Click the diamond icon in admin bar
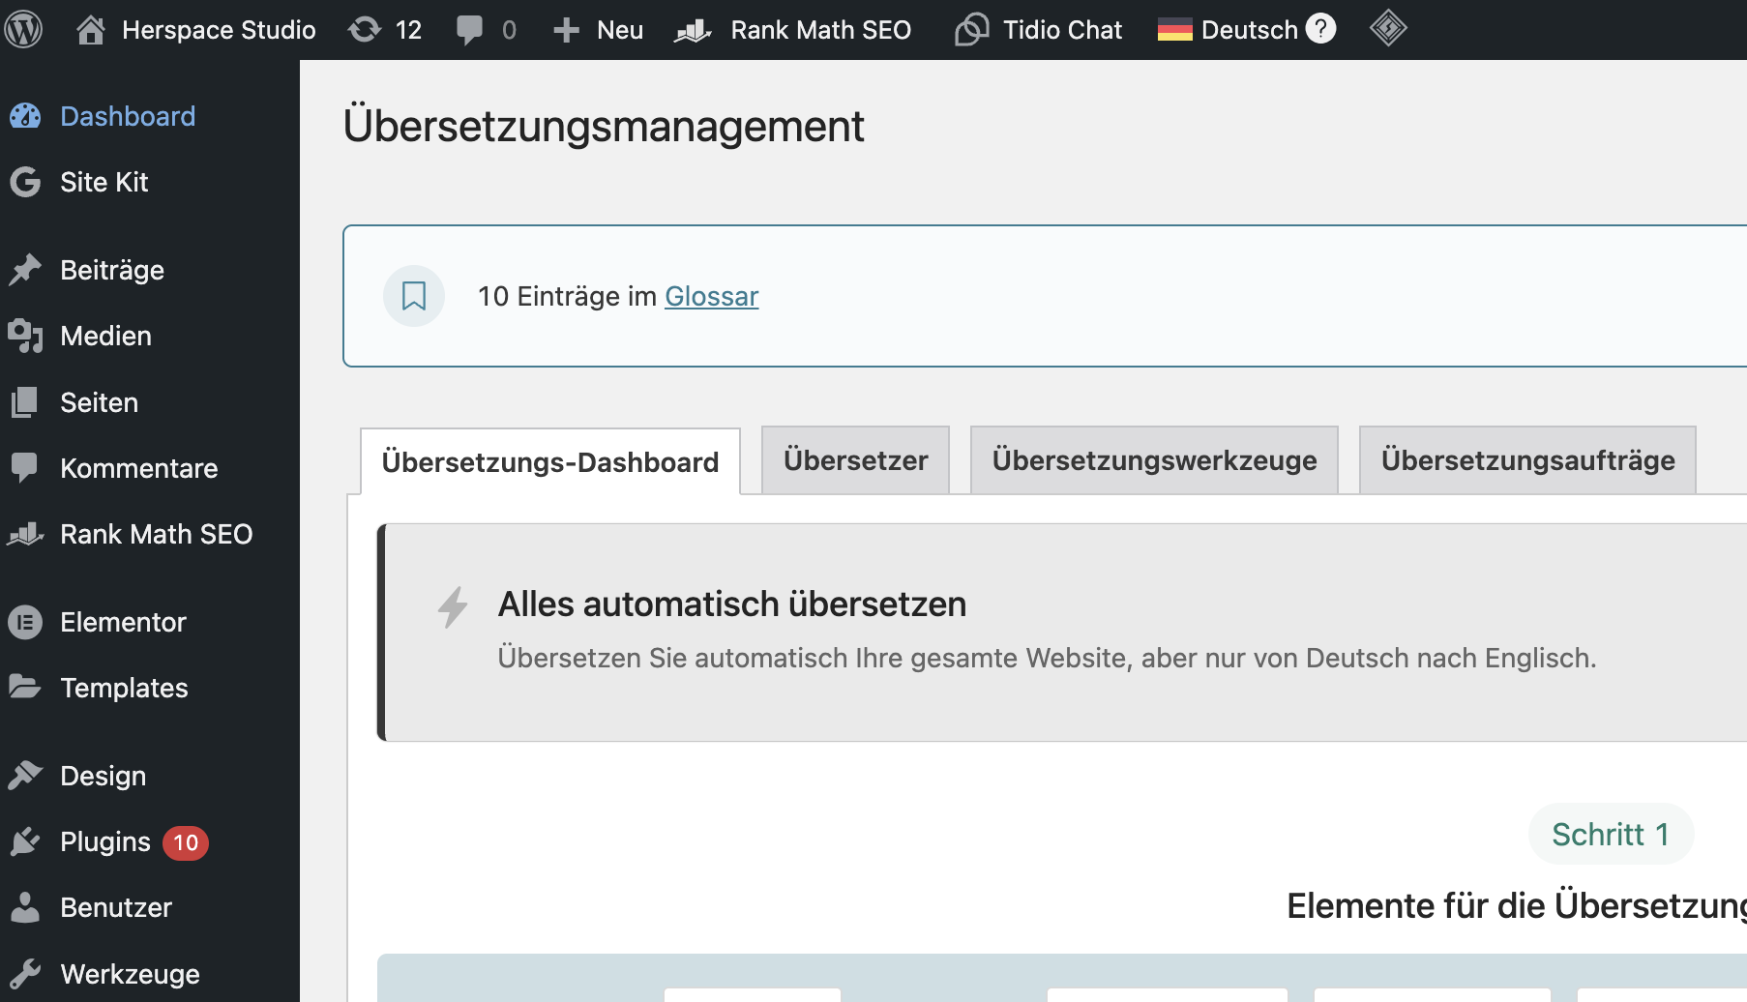 click(x=1388, y=28)
